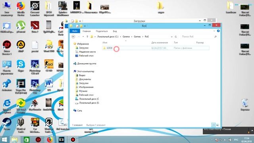The width and height of the screenshot is (254, 143).
Task: Sort by the Размер column header
Action: (200, 43)
